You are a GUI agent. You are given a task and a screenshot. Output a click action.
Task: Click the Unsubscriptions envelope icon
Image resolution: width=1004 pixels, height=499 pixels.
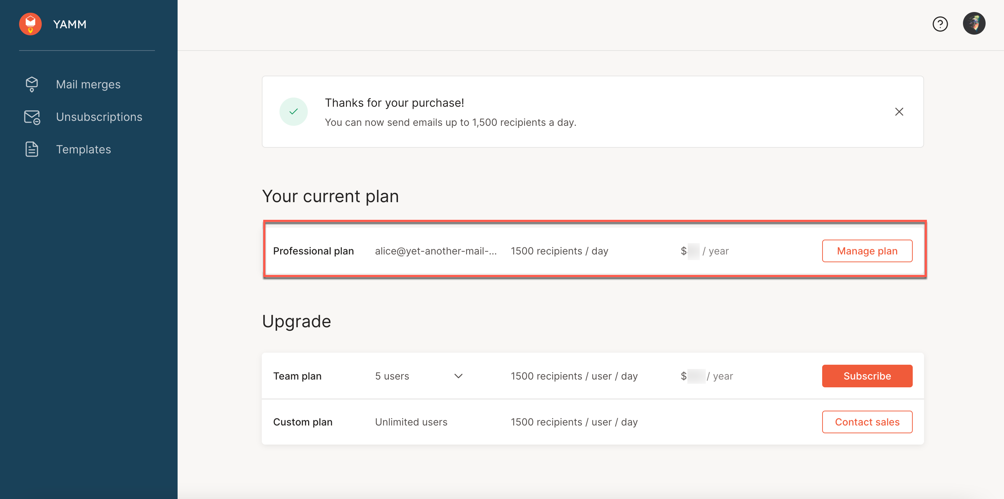(x=31, y=117)
